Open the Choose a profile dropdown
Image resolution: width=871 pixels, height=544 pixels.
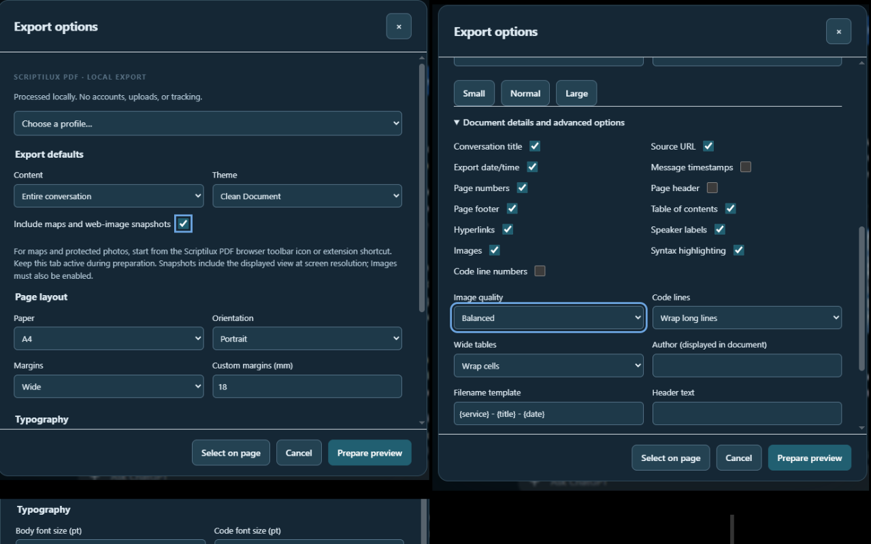(208, 124)
